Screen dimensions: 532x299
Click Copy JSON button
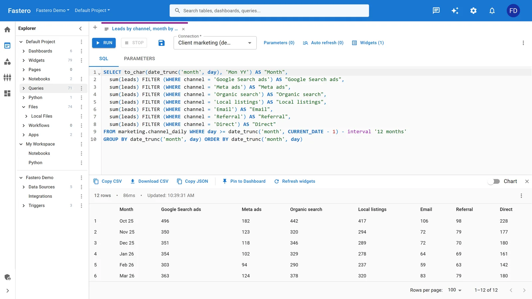(x=193, y=181)
